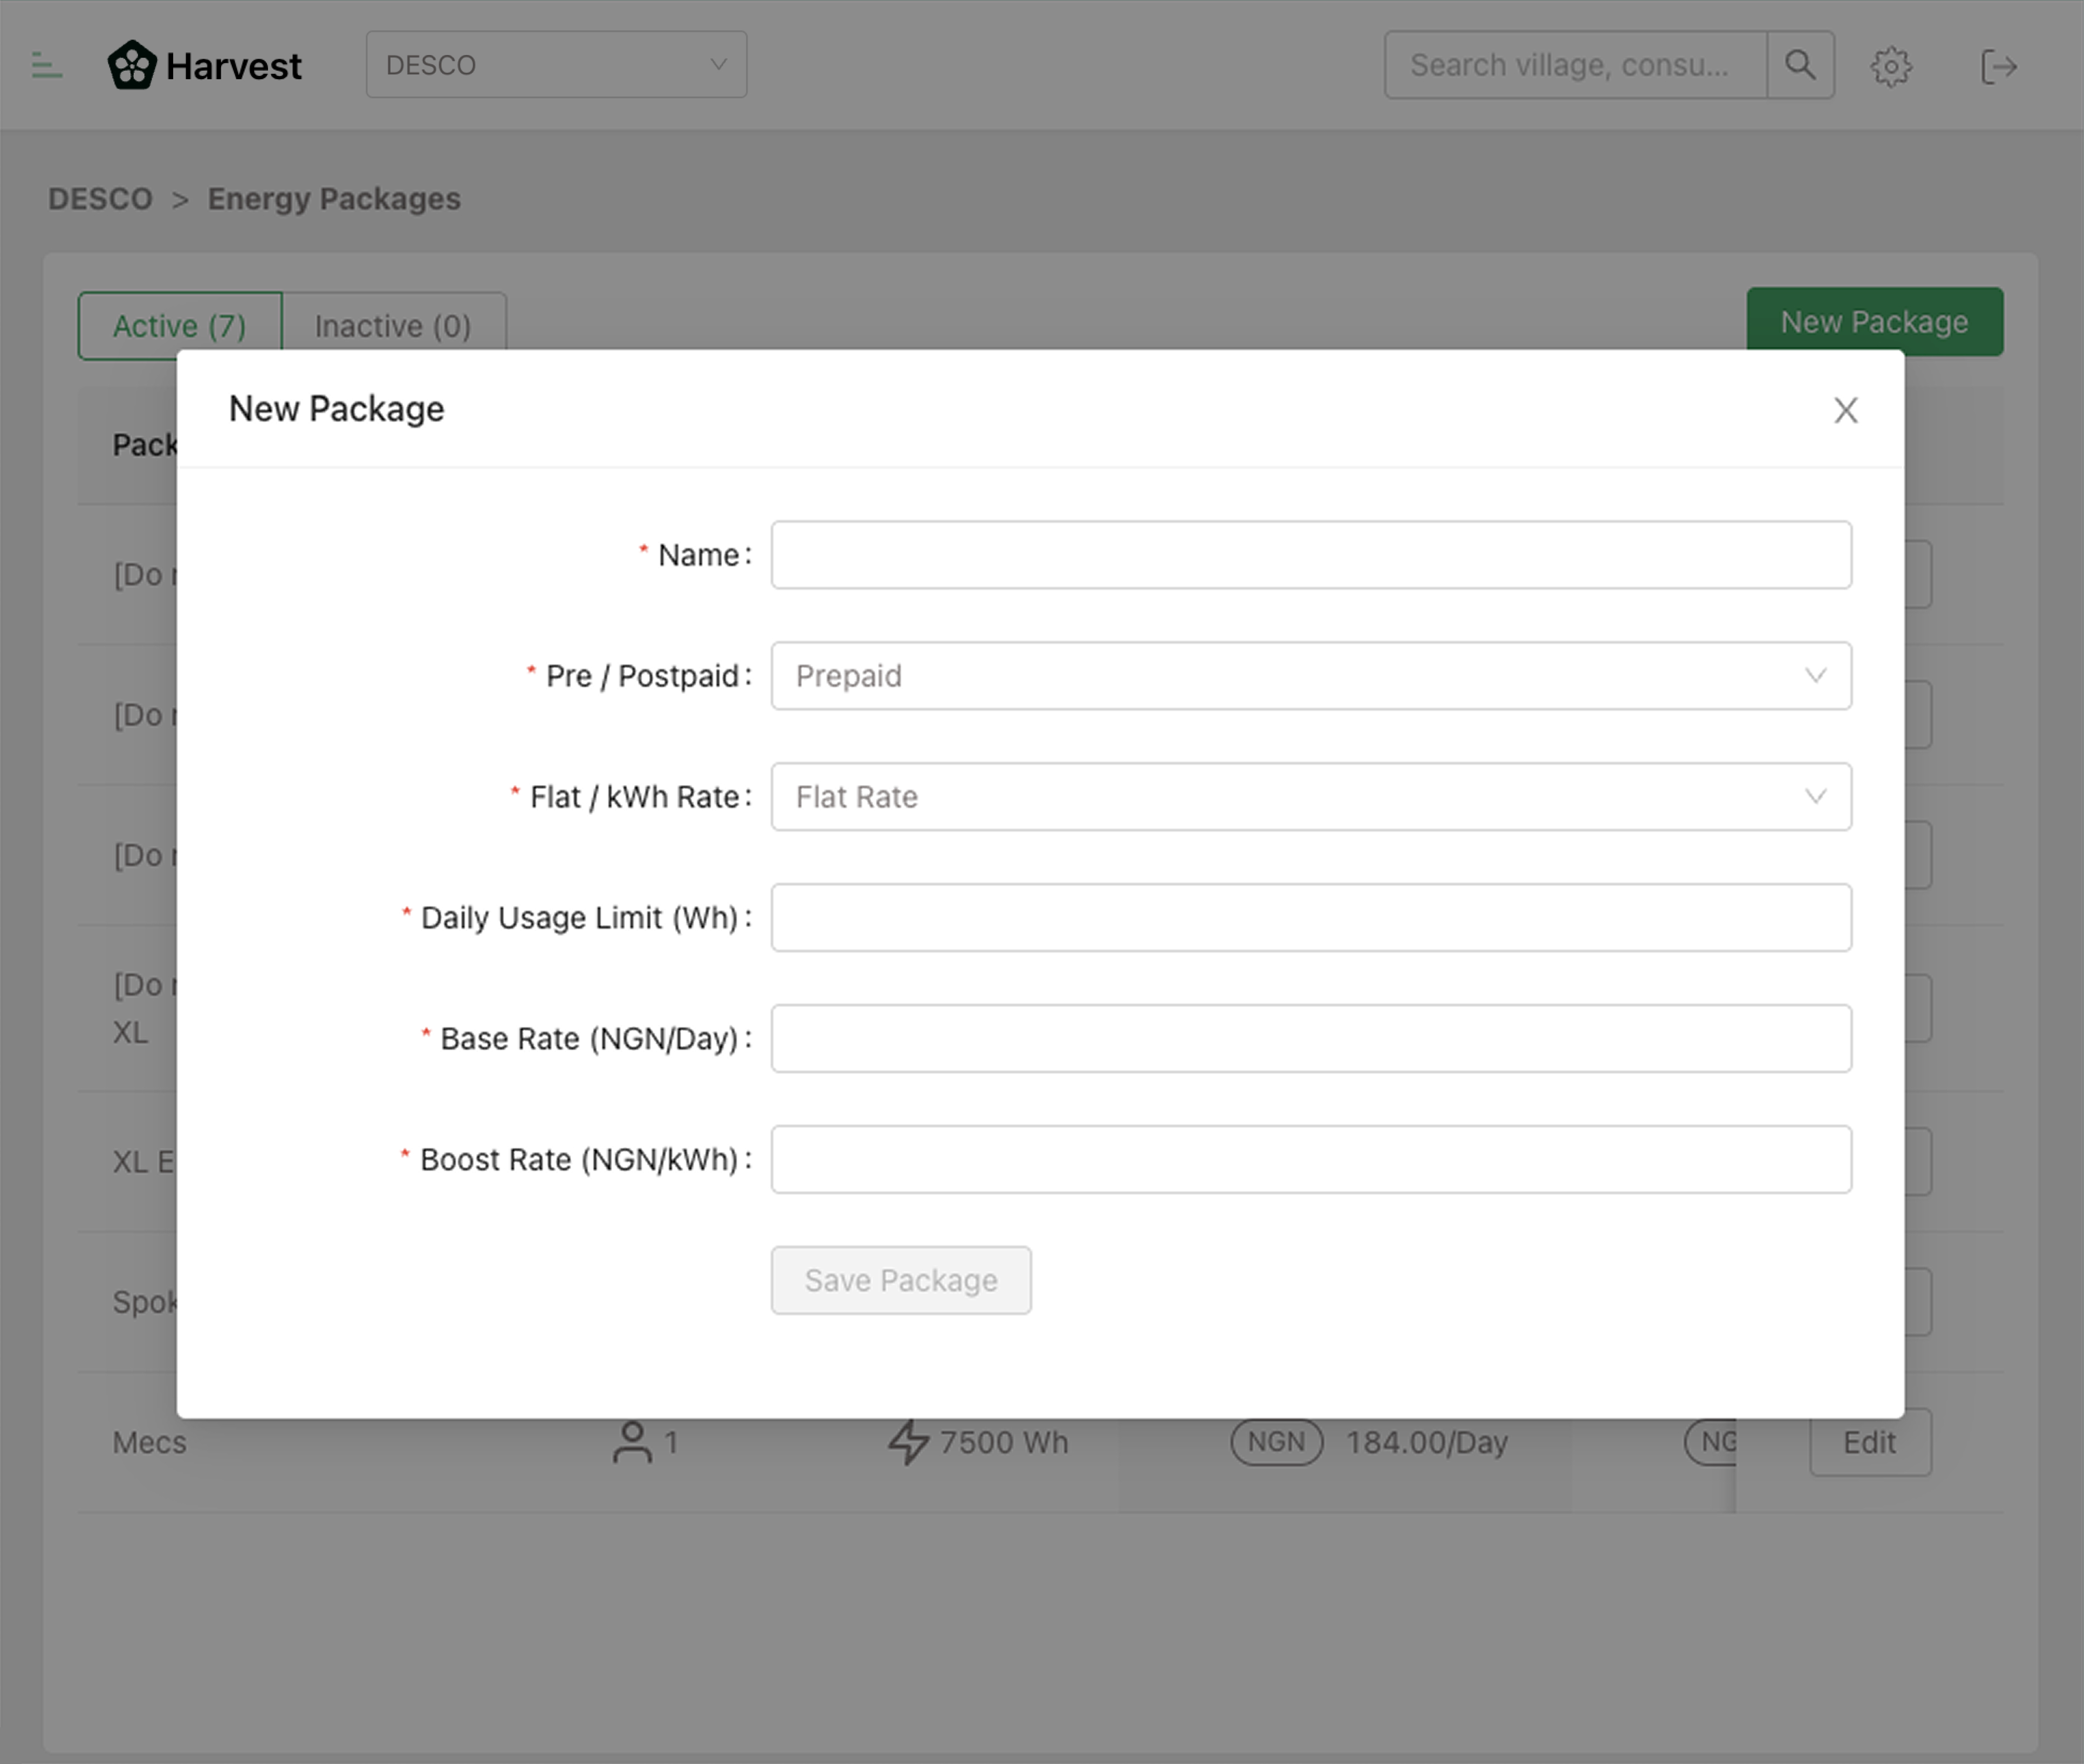2086x1764 pixels.
Task: Click the Boost Rate input field
Action: tap(1310, 1160)
